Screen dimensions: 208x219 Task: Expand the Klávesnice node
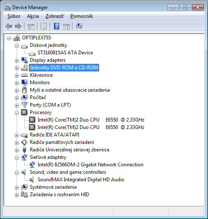17,75
